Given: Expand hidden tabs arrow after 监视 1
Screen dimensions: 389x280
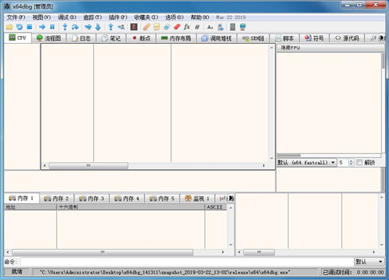Looking at the screenshot, I should pos(231,198).
